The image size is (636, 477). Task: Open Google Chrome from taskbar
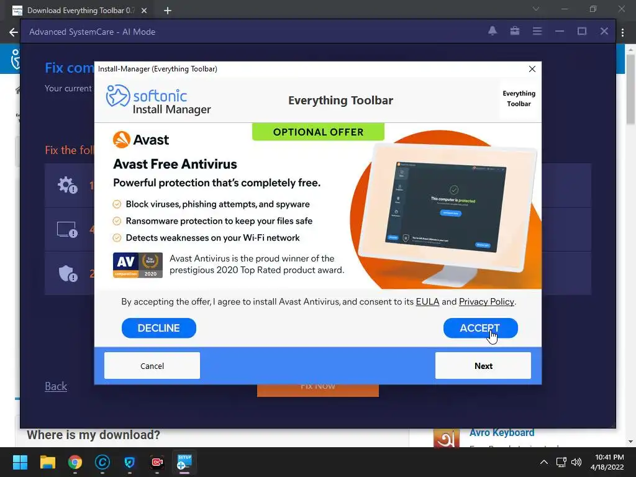point(75,462)
